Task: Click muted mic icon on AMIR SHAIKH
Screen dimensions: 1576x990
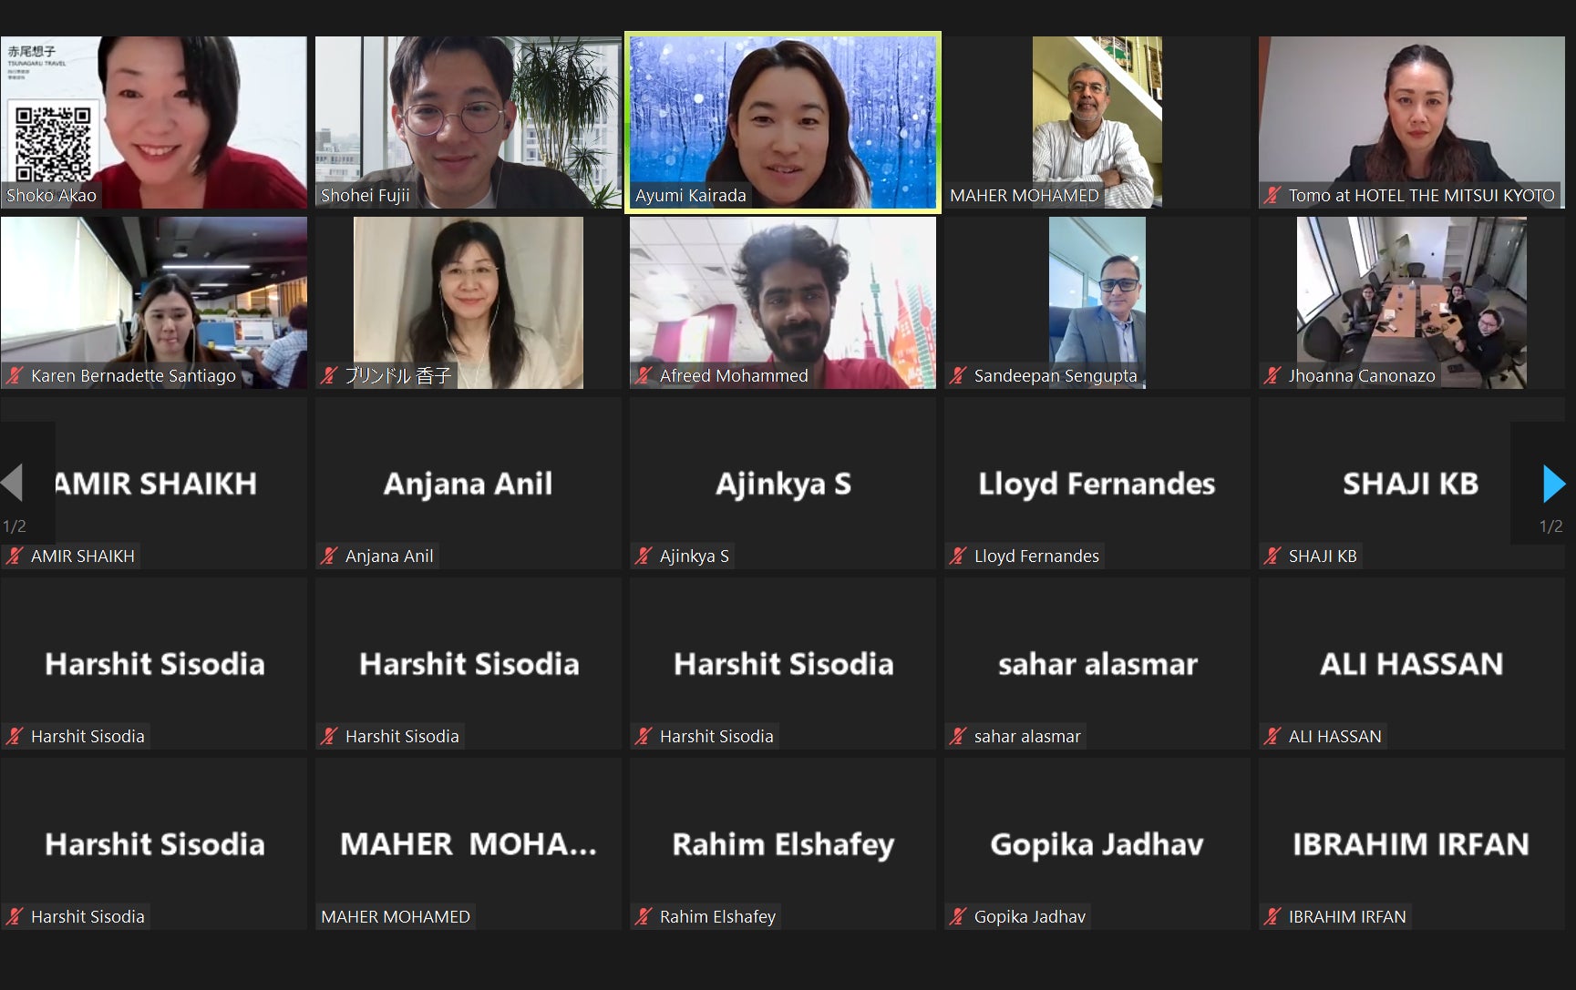Action: tap(15, 556)
